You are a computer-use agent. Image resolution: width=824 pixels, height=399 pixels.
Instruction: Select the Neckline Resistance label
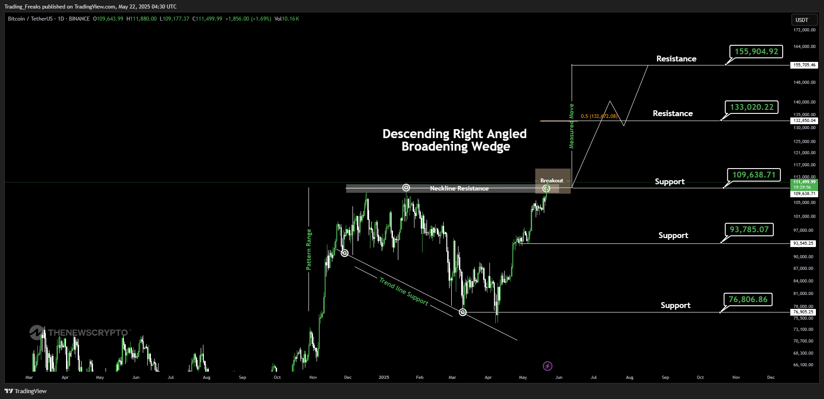[459, 188]
